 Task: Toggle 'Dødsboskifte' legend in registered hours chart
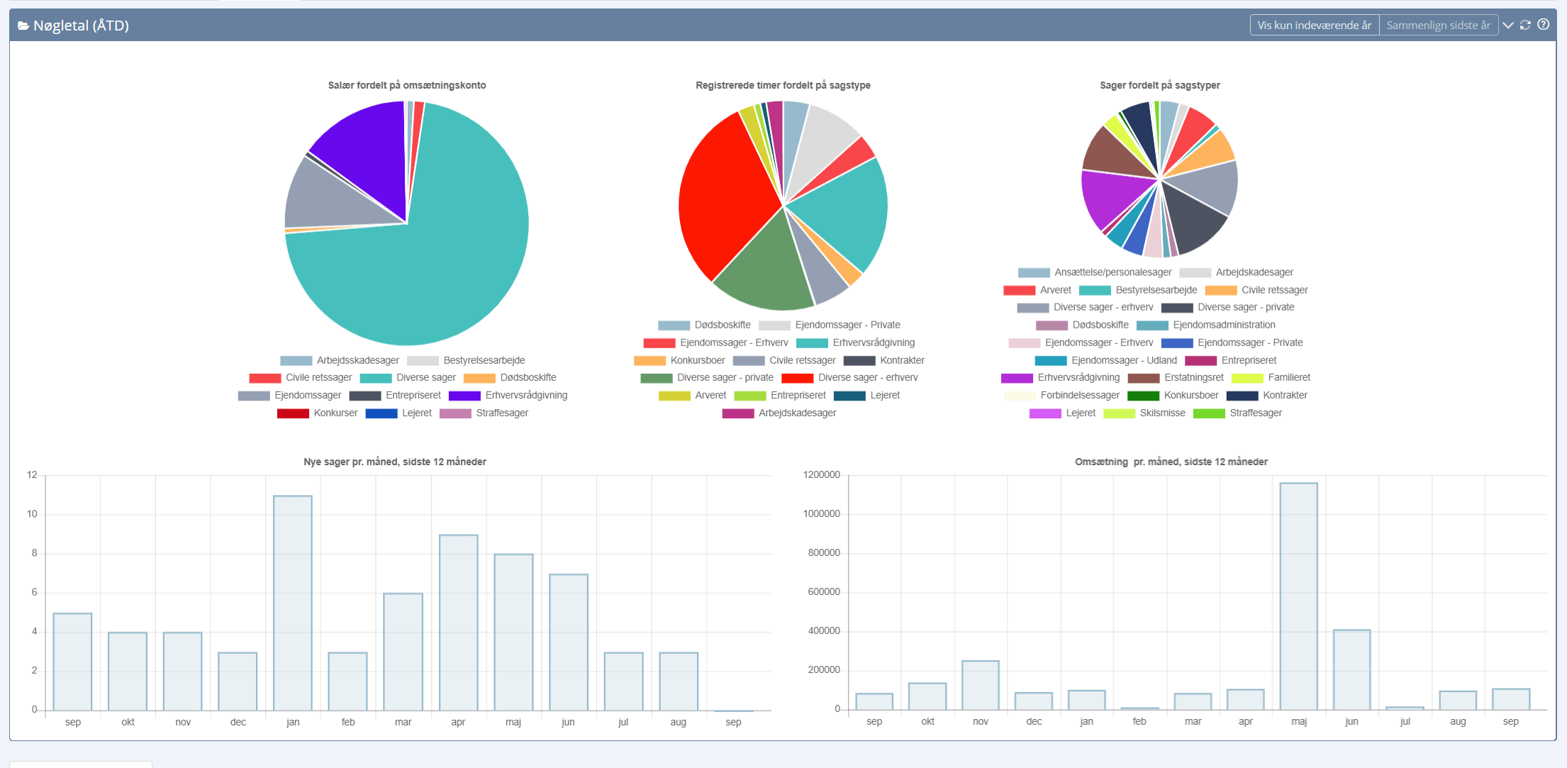pos(722,325)
